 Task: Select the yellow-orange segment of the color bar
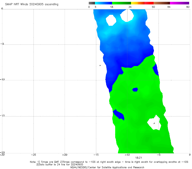click(138, 3)
